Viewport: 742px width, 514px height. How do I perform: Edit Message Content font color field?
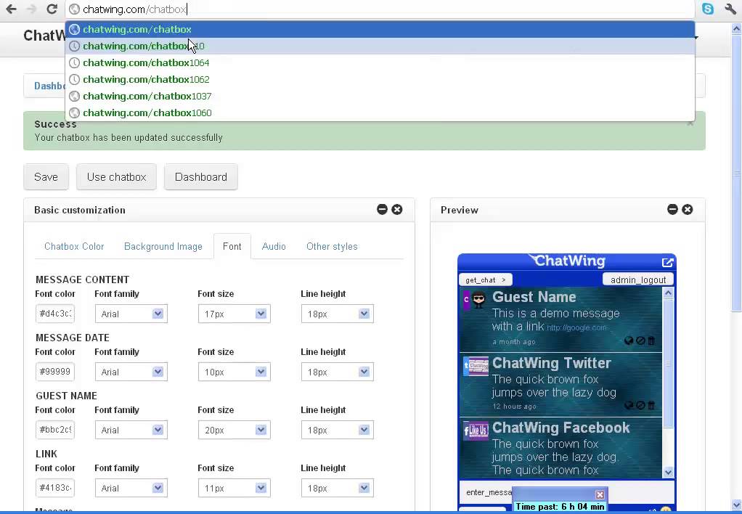tap(55, 314)
